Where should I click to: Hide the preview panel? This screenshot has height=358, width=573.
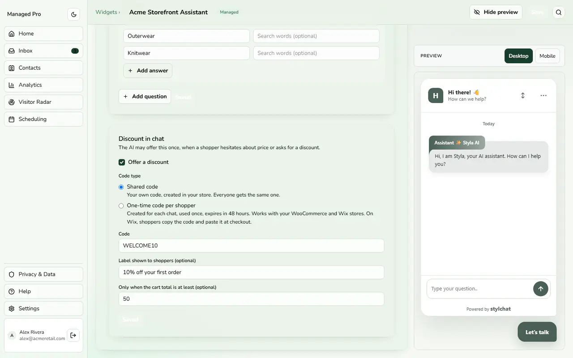[496, 12]
